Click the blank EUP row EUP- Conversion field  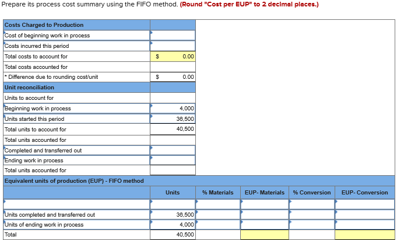pyautogui.click(x=365, y=204)
